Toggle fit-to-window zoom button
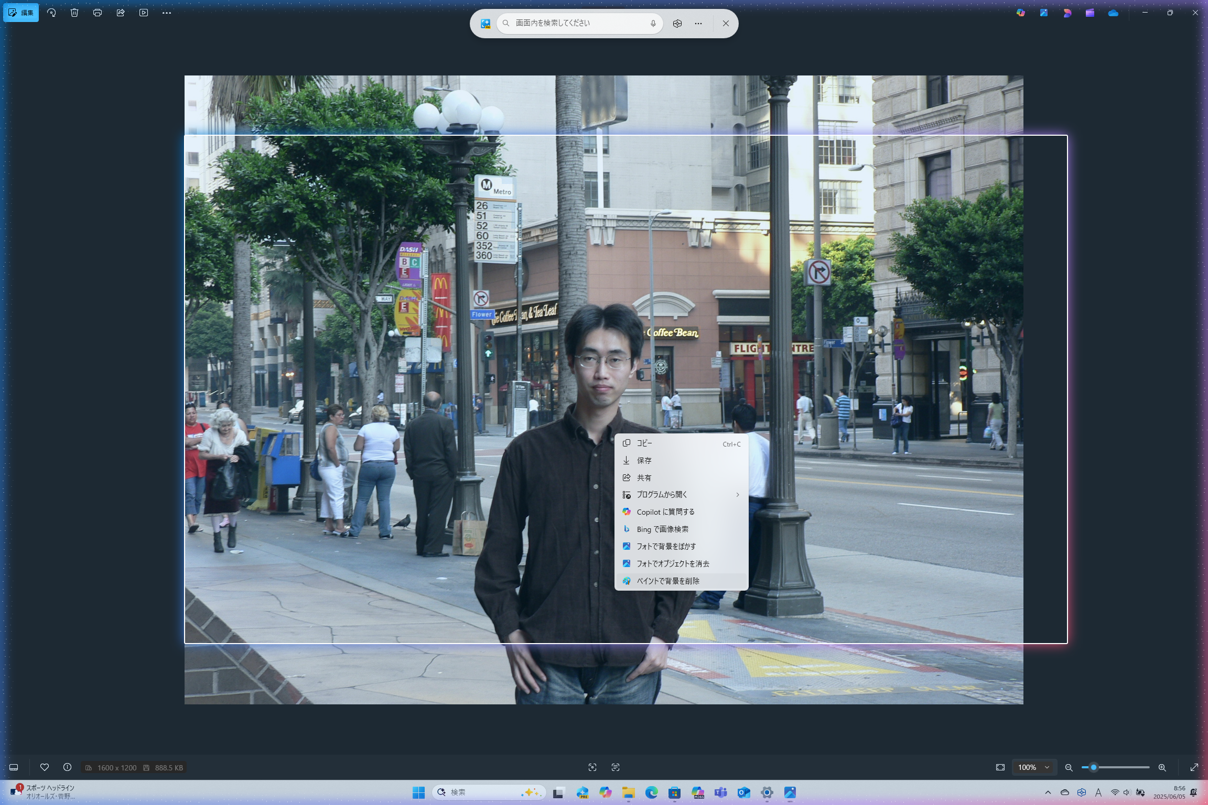1208x805 pixels. click(1000, 767)
